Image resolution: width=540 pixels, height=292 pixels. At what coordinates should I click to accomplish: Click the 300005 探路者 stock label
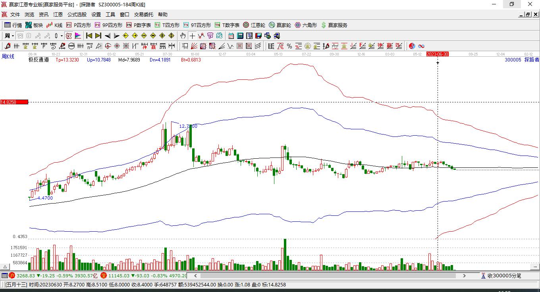[522, 60]
